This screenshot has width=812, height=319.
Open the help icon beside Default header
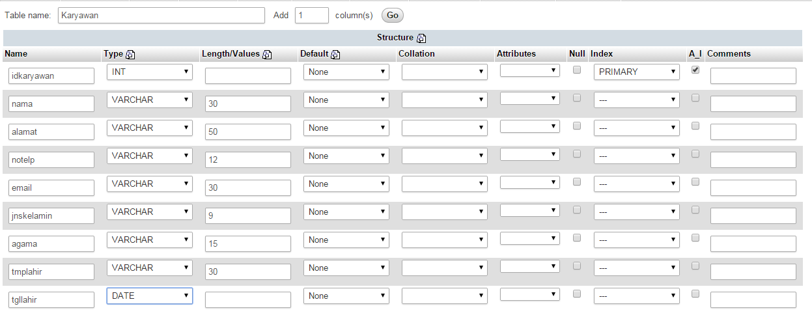[335, 55]
